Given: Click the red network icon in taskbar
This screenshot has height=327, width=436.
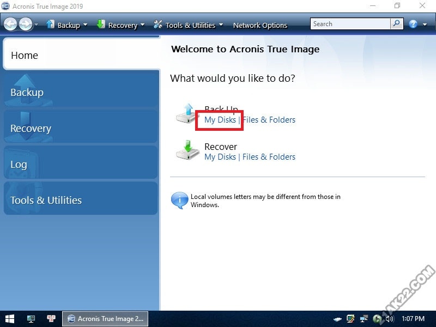Looking at the screenshot, I should [x=51, y=319].
